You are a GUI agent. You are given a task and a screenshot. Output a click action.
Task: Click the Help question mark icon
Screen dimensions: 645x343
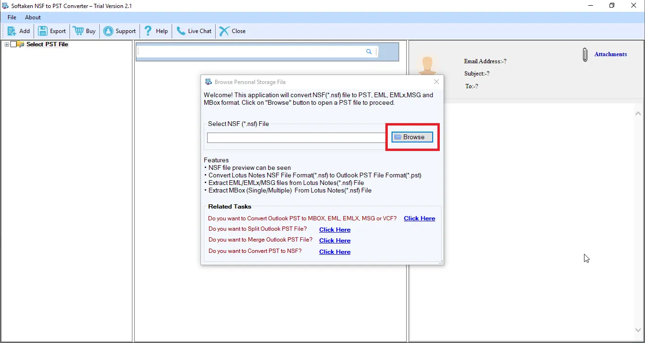tap(148, 31)
